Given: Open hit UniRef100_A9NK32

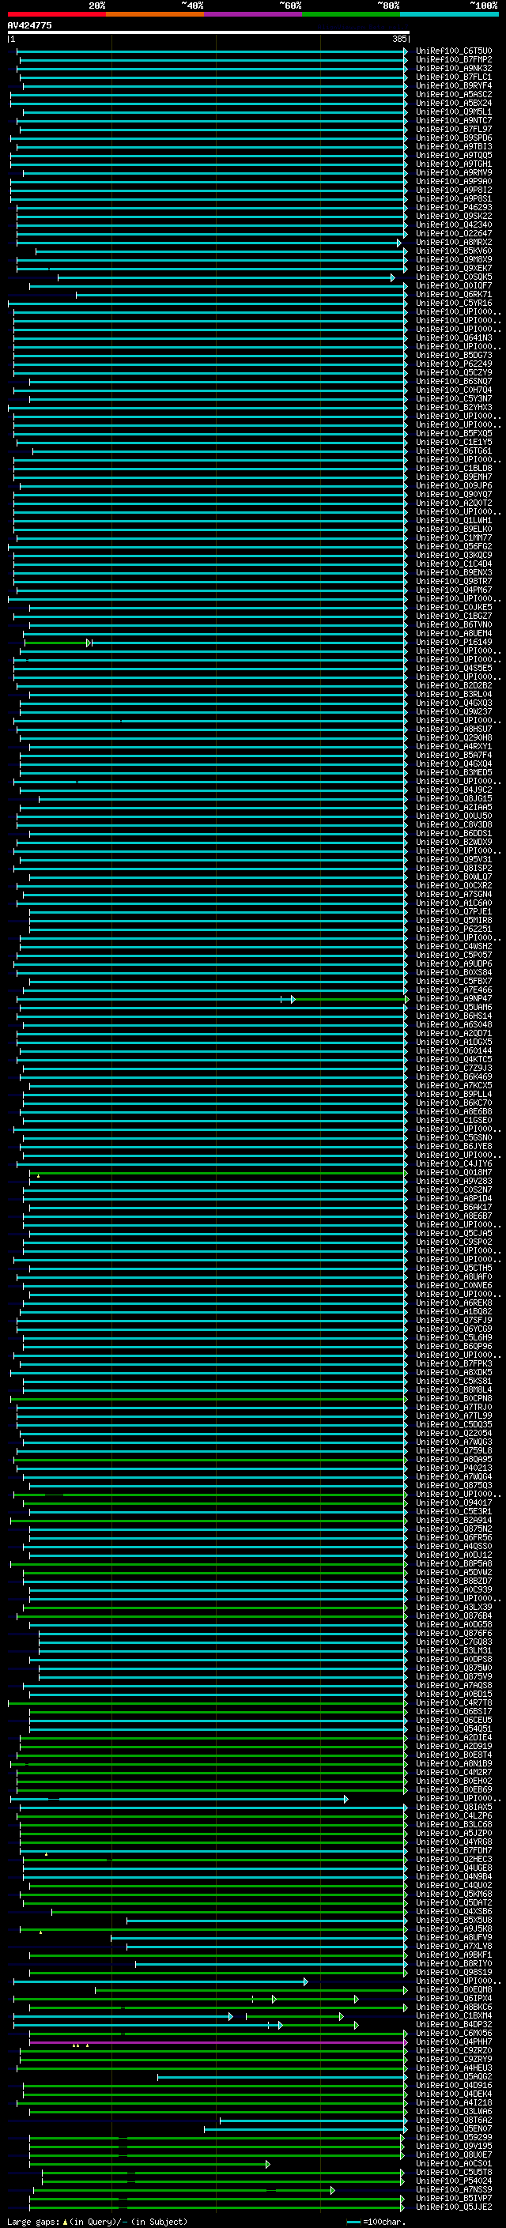Looking at the screenshot, I should pos(454,68).
